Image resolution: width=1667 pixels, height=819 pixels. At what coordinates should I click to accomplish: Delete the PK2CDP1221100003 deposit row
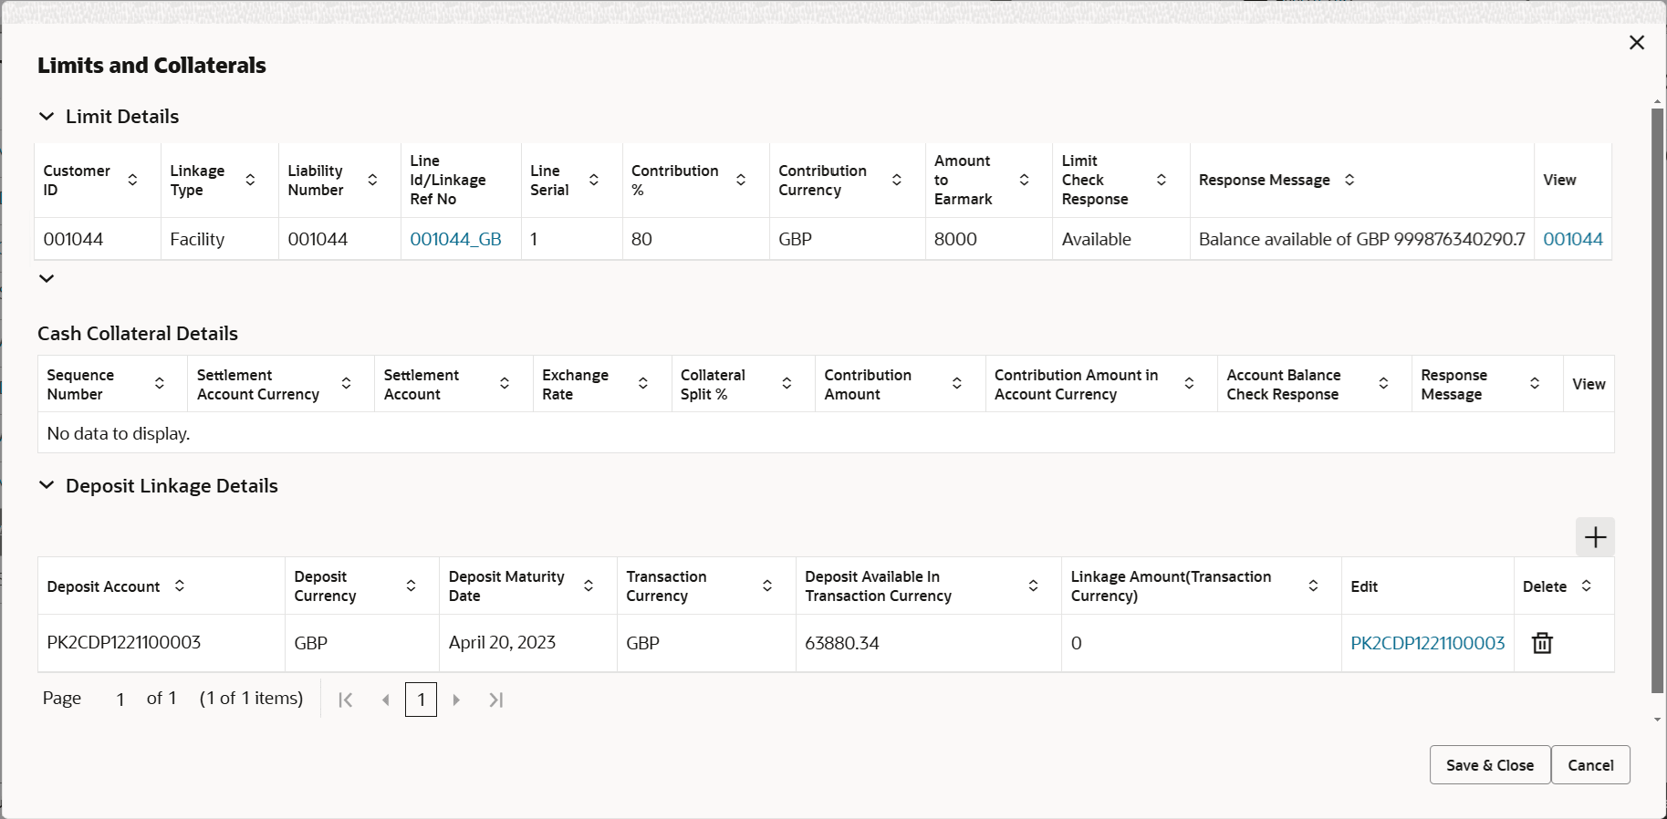[x=1542, y=643]
